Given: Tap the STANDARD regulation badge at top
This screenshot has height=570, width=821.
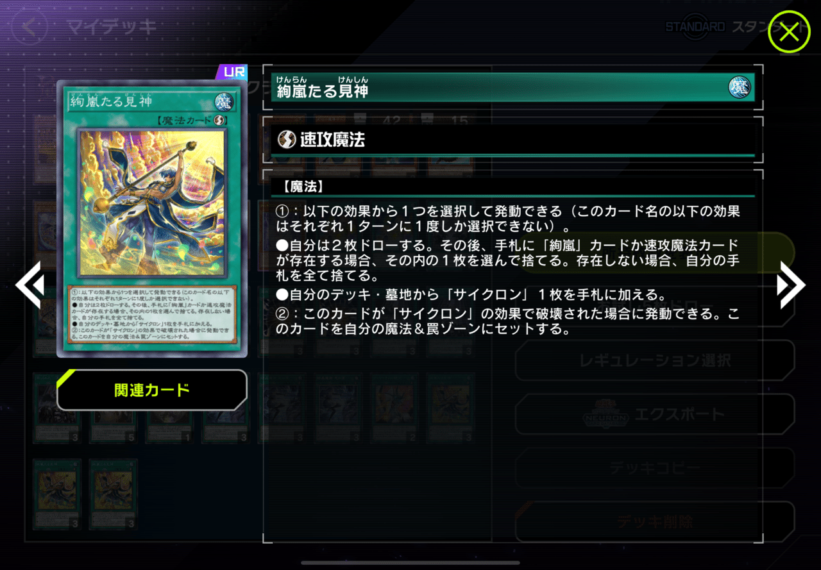Looking at the screenshot, I should tap(695, 27).
